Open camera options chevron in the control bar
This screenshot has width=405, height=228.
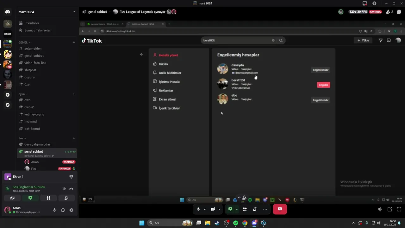(x=219, y=209)
